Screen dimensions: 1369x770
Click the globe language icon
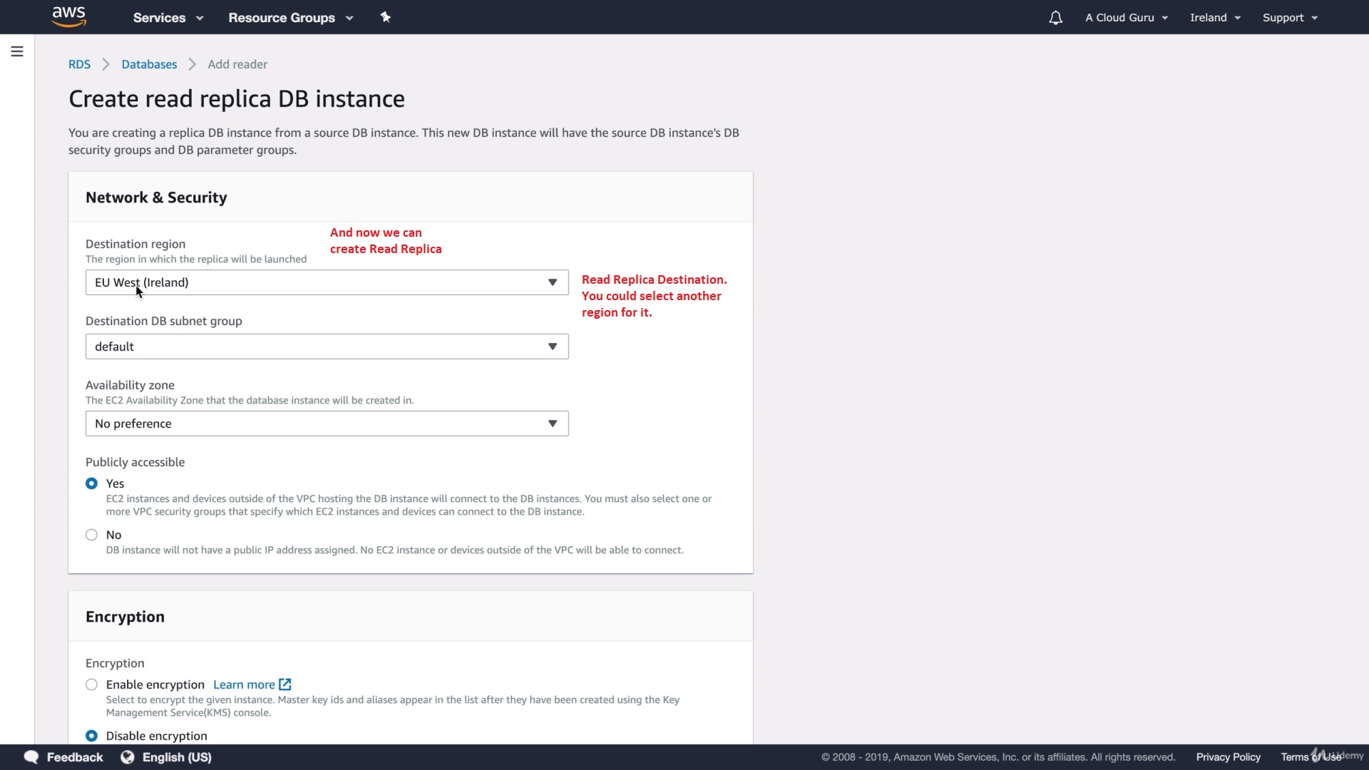pos(128,757)
